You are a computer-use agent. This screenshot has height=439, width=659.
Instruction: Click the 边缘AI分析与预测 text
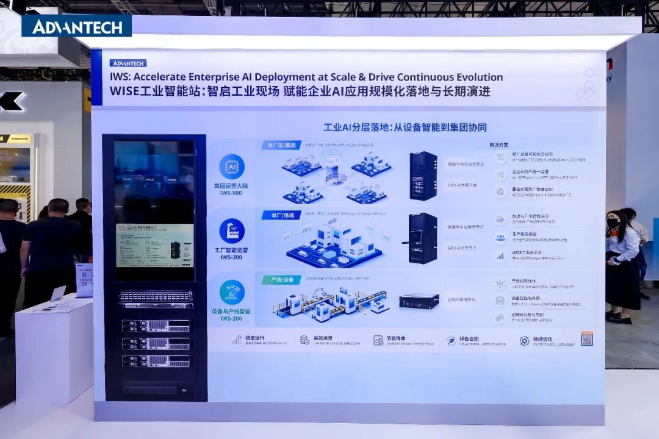[x=527, y=314]
